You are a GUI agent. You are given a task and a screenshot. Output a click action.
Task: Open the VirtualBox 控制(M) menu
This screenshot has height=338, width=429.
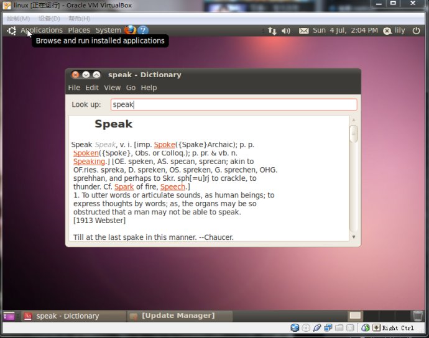(x=18, y=19)
